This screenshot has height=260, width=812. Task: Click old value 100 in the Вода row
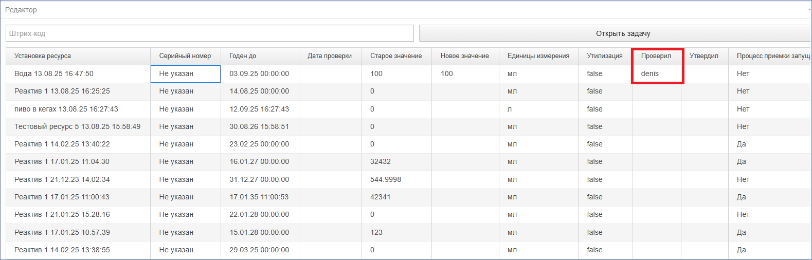[x=396, y=73]
